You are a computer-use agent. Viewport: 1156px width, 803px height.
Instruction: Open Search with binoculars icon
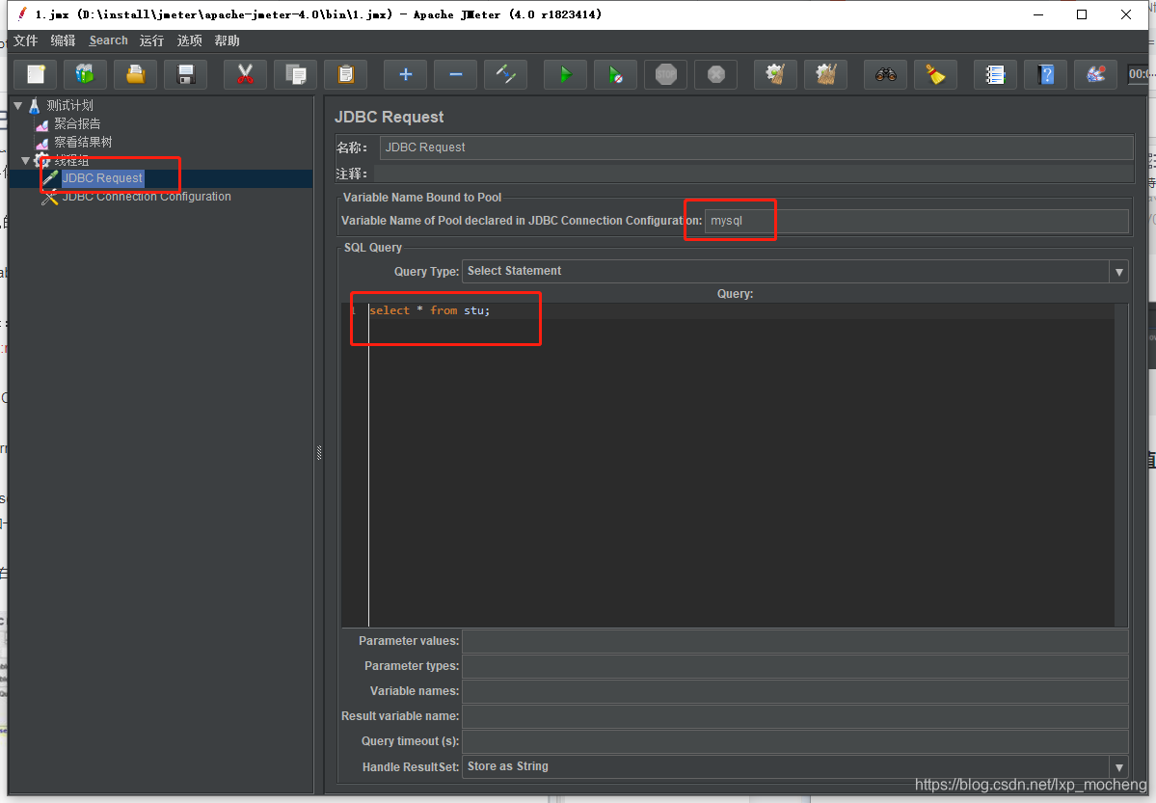tap(885, 74)
